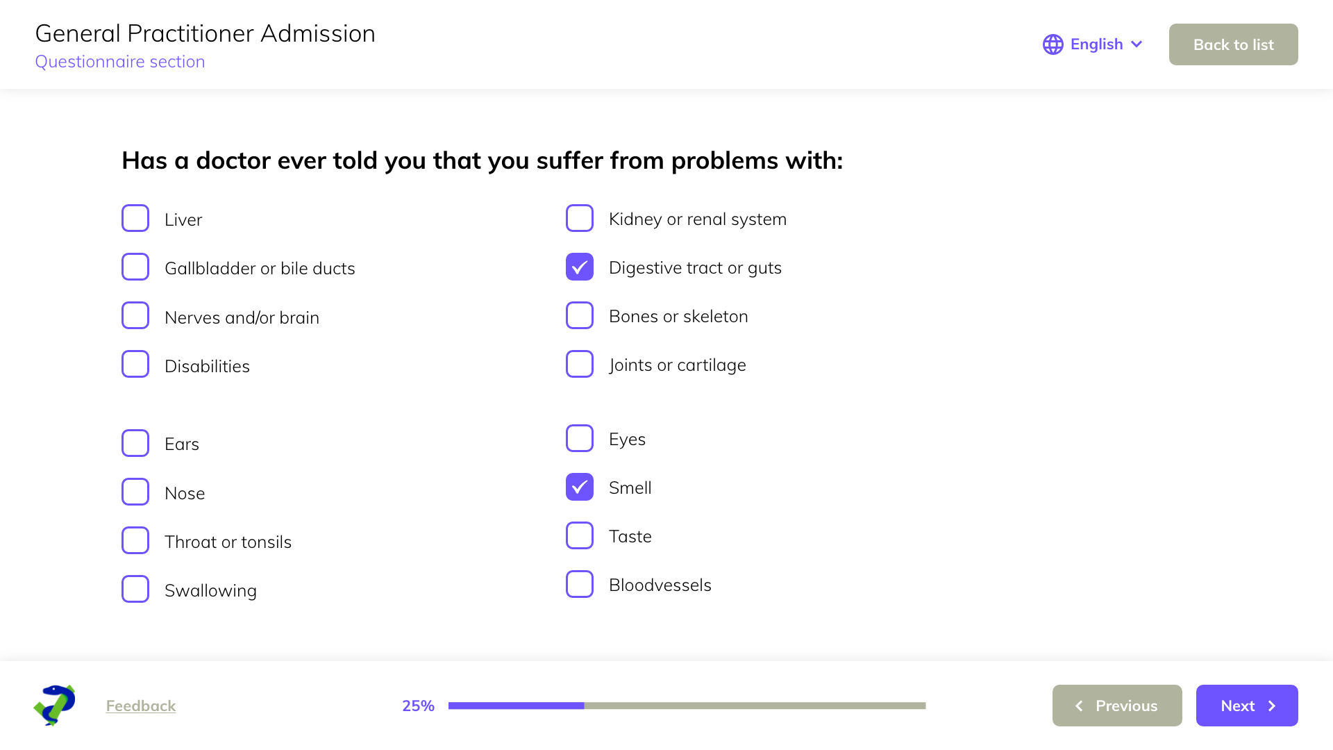This screenshot has height=750, width=1333.
Task: Uncheck Digestive tract or guts
Action: pos(580,267)
